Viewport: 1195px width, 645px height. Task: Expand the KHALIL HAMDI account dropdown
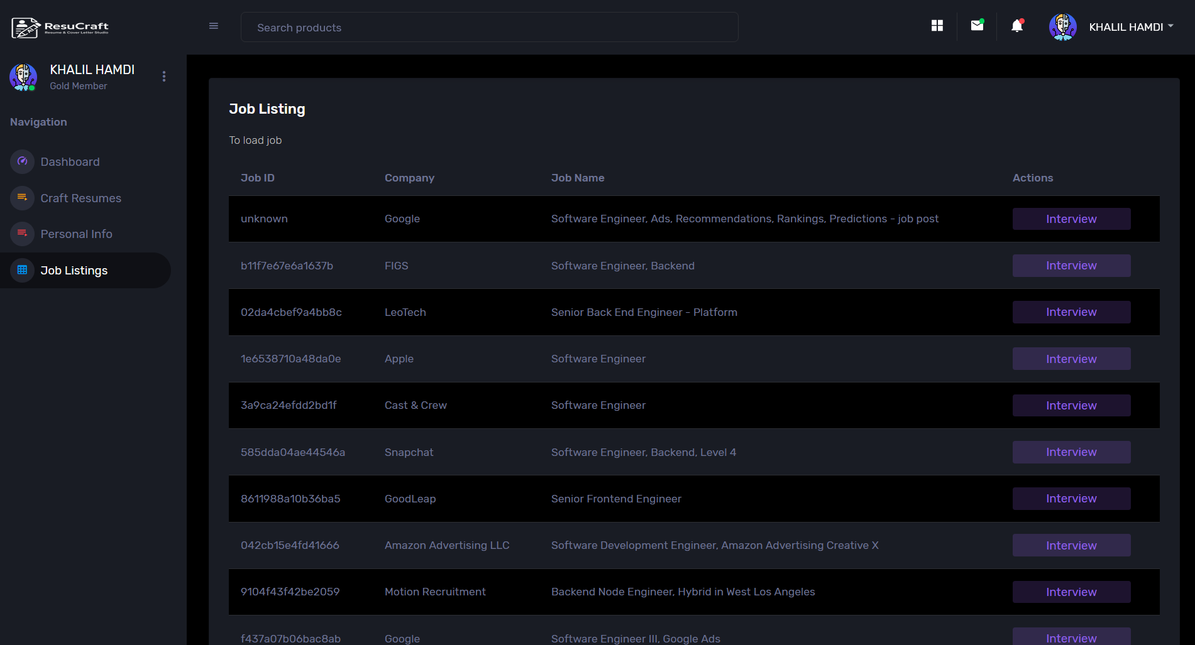(1132, 27)
